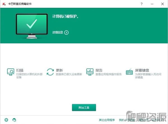Click the 附加工具 additional tools button
Viewport: 168px width, 124px height.
tap(84, 108)
